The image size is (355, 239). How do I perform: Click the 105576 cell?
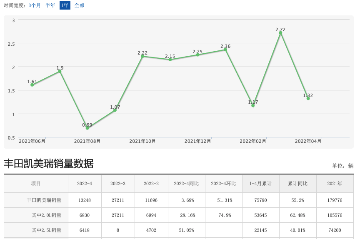point(335,215)
